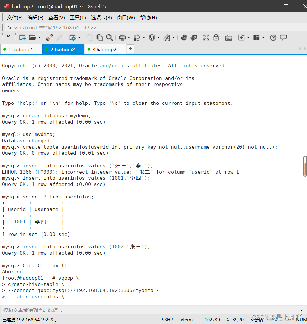The image size is (307, 324).
Task: Click the Font icon
Action: tap(167, 37)
